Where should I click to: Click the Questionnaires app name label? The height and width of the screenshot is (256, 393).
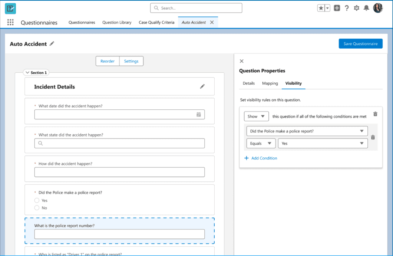(39, 23)
